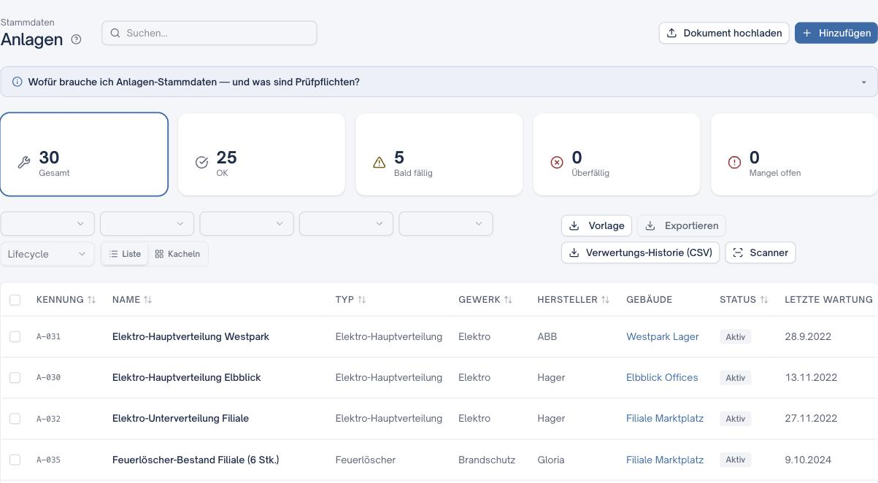Click the Gebäude column header

[x=649, y=300]
